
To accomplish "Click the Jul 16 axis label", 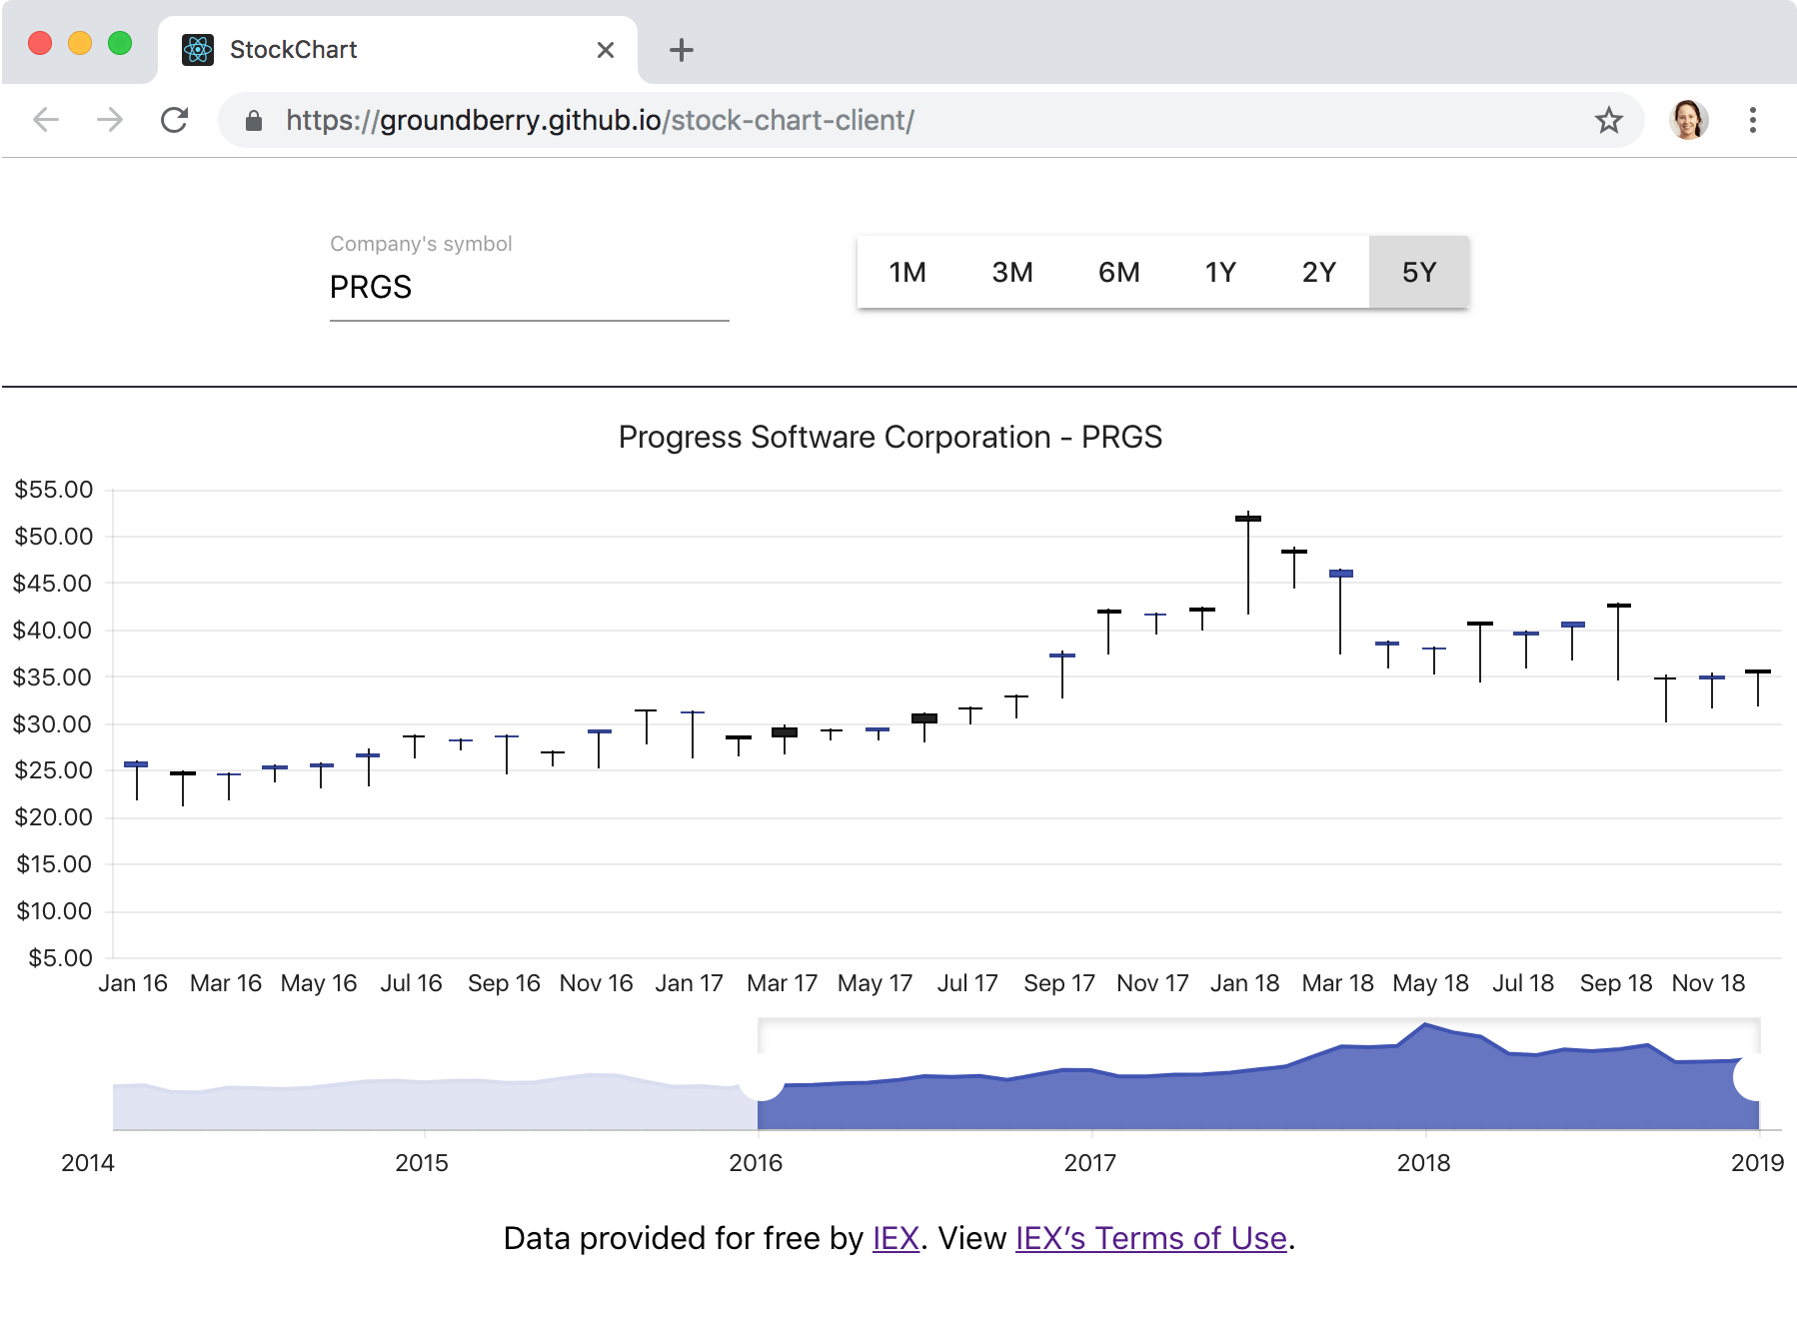I will point(411,983).
